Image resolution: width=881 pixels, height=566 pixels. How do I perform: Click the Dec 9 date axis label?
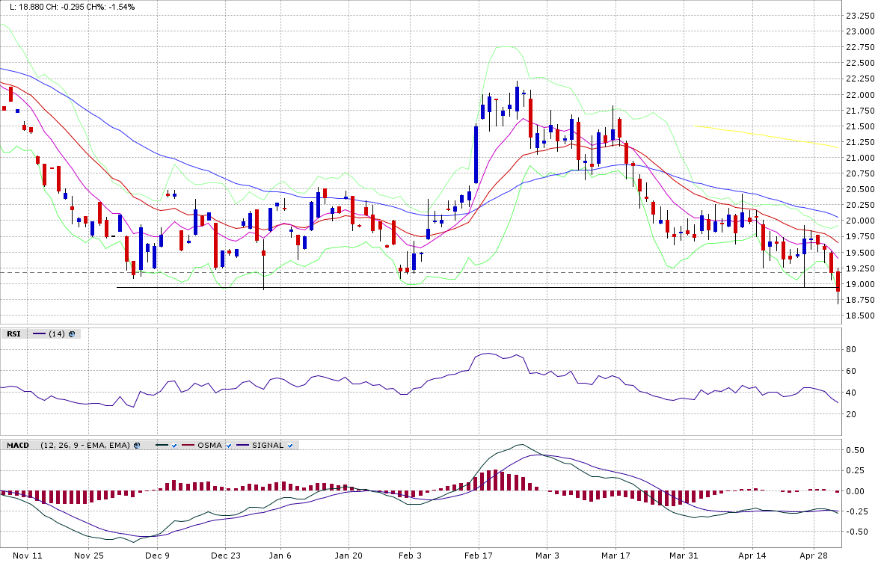(157, 556)
